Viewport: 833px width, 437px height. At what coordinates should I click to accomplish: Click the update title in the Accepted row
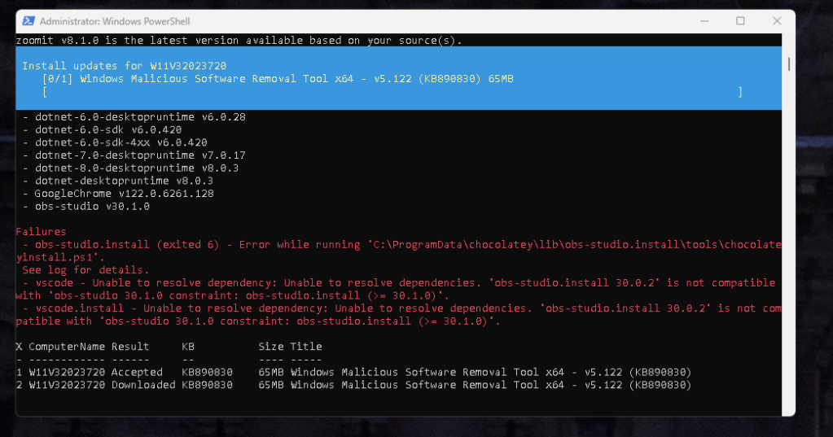pos(491,372)
